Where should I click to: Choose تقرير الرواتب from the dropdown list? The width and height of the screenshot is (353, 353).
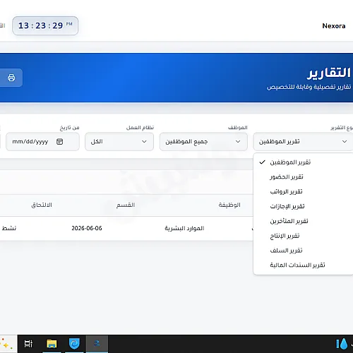tap(303, 191)
